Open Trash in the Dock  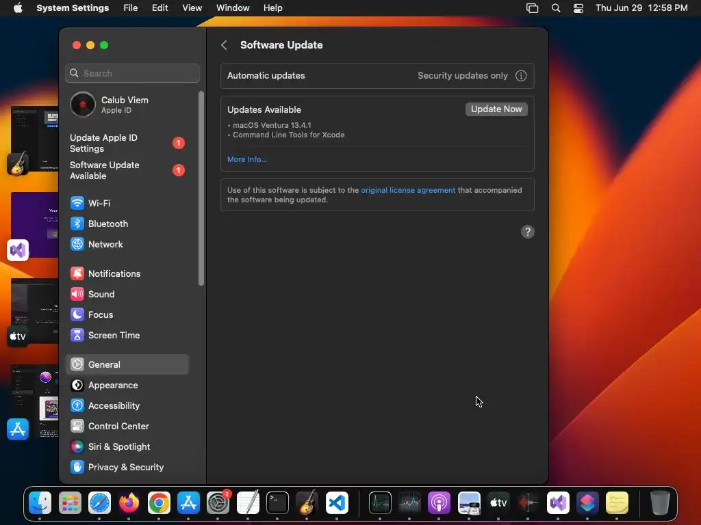point(660,502)
